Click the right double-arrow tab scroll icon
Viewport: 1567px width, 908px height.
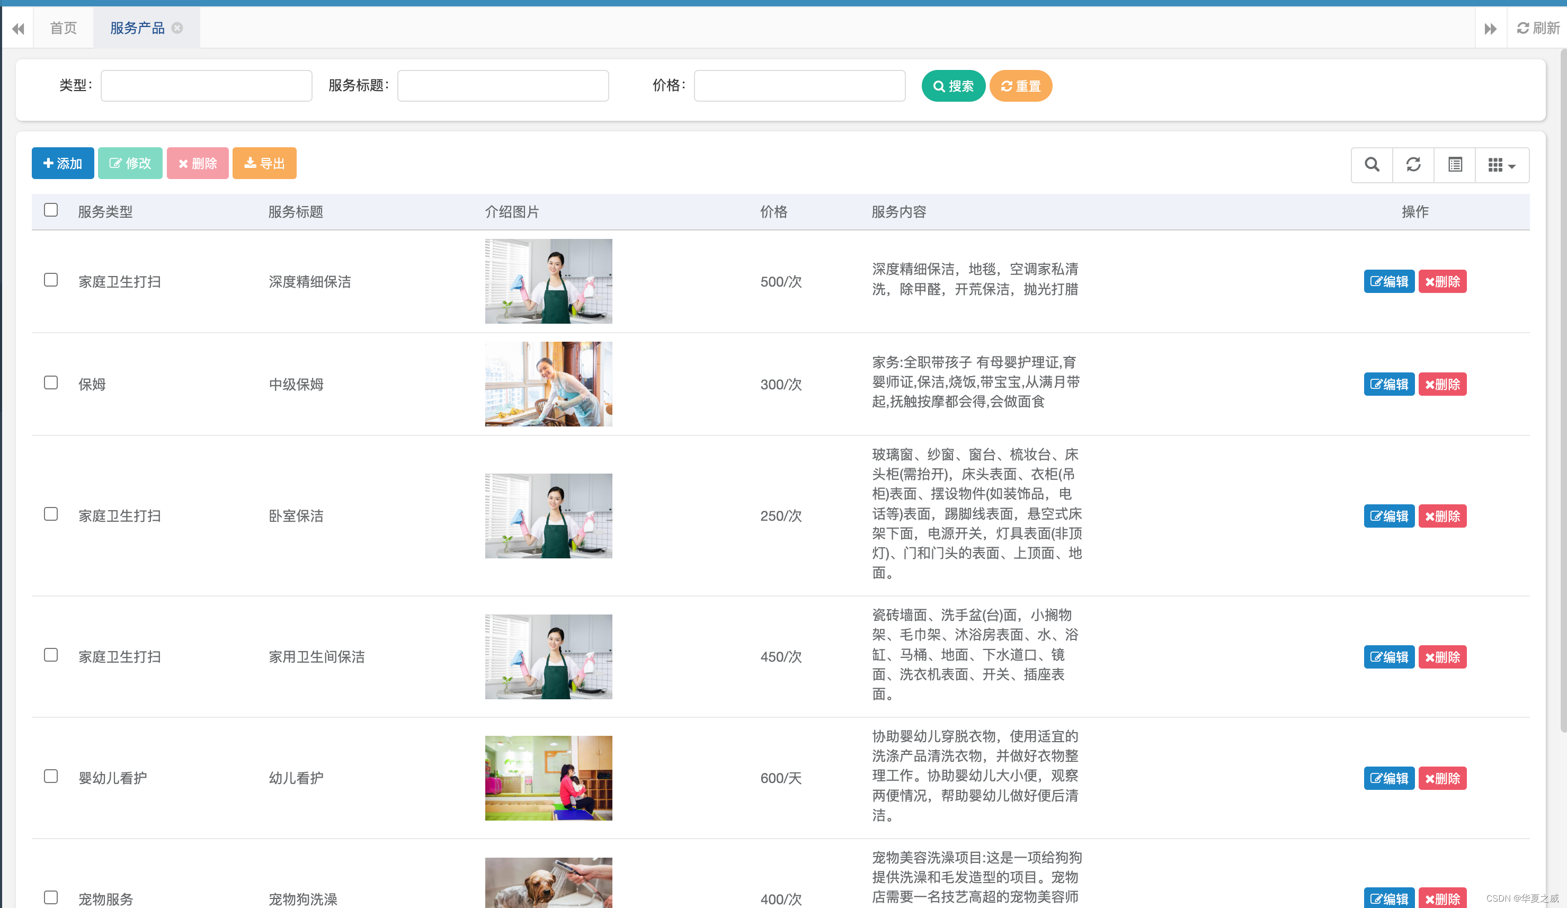[x=1491, y=29]
